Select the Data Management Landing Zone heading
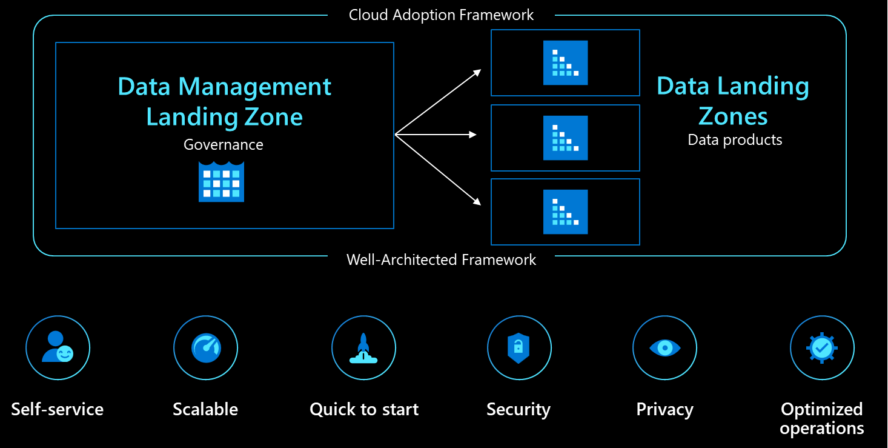The width and height of the screenshot is (888, 448). tap(224, 101)
